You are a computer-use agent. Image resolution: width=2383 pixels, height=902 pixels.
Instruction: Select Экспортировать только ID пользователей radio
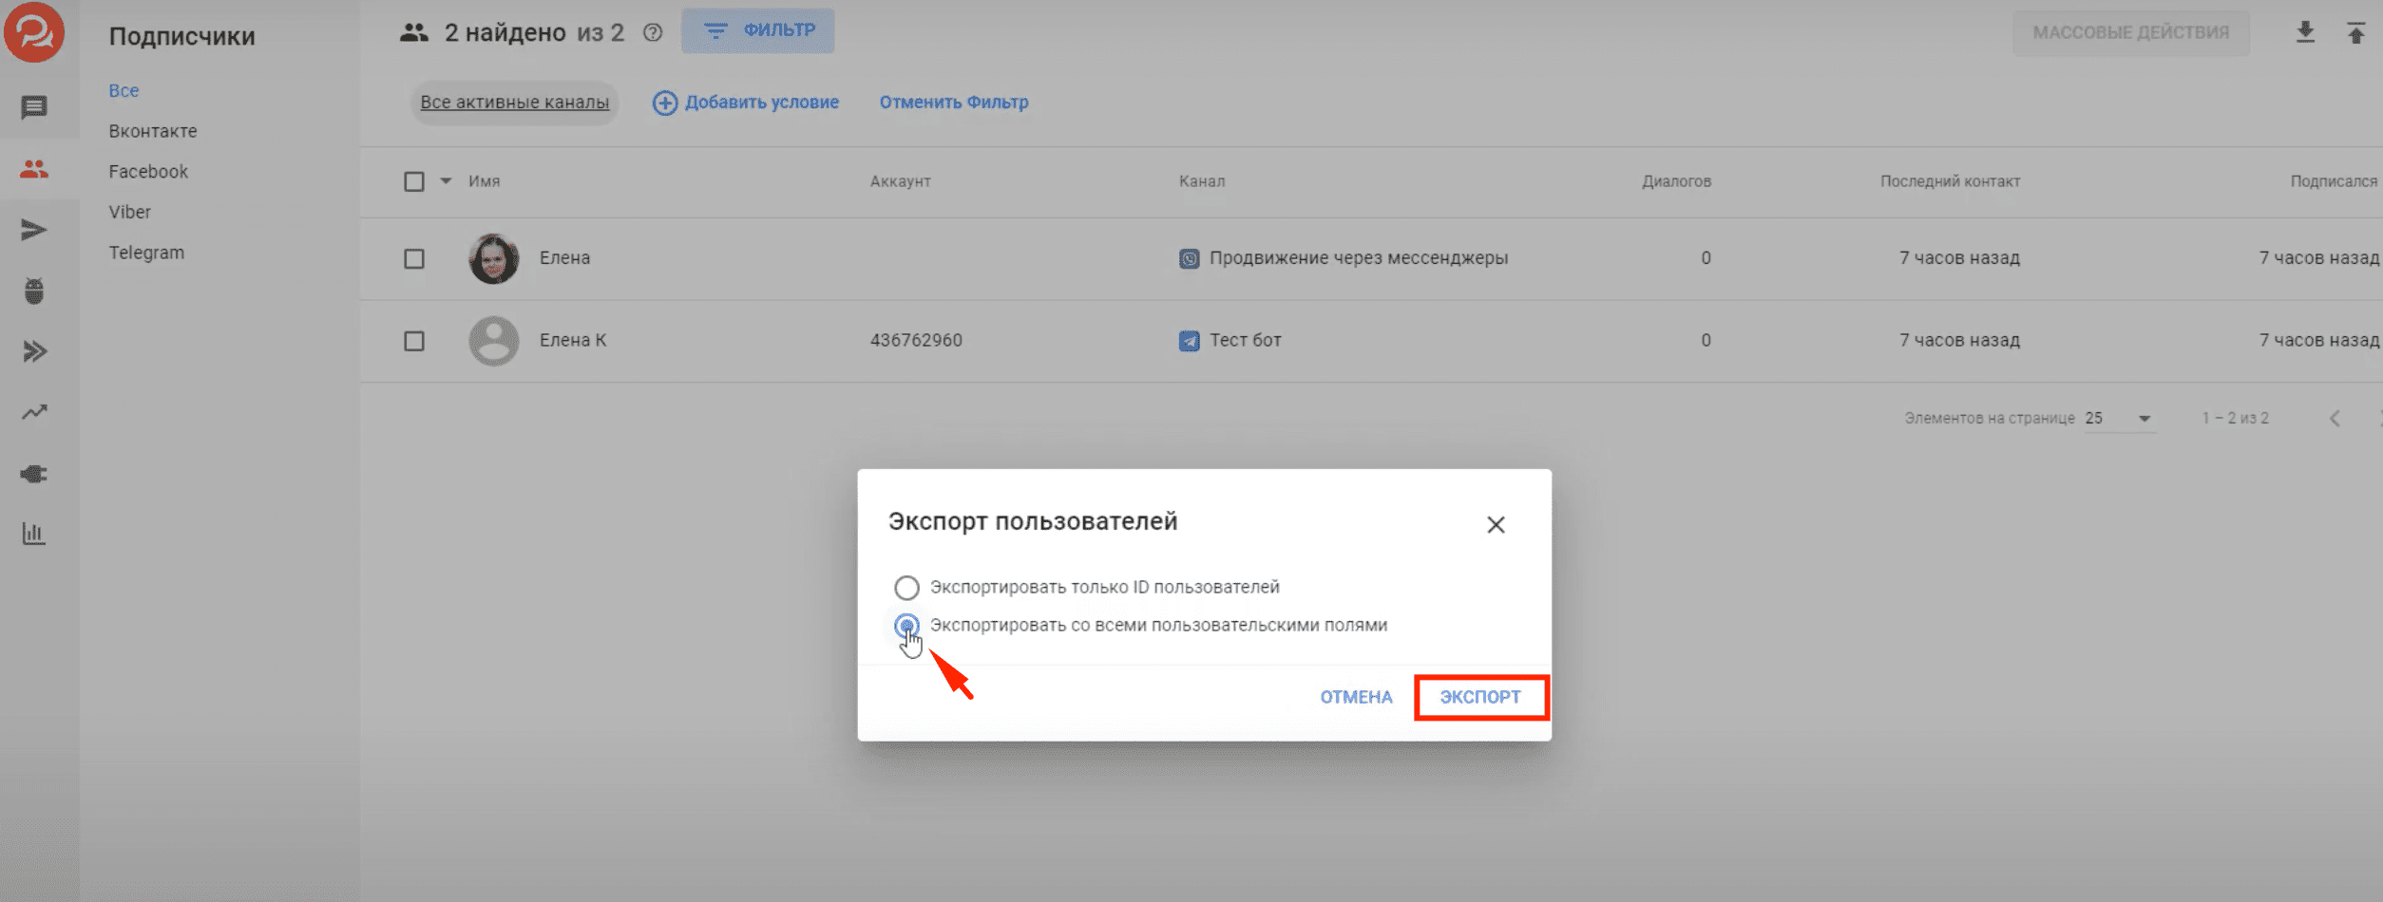906,588
